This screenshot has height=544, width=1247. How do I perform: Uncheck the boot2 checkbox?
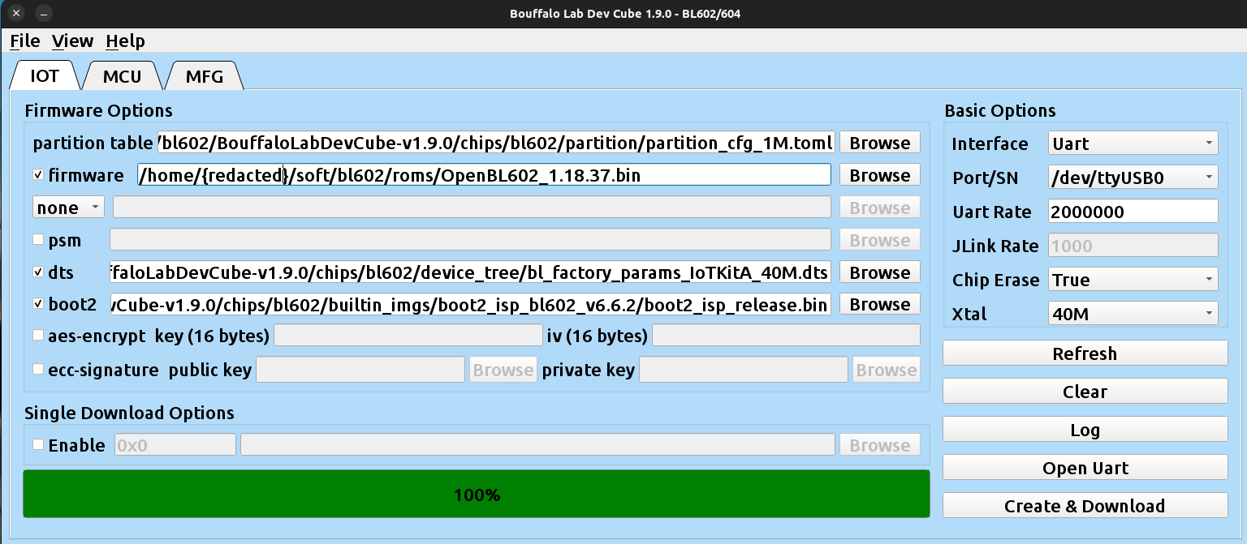tap(38, 304)
